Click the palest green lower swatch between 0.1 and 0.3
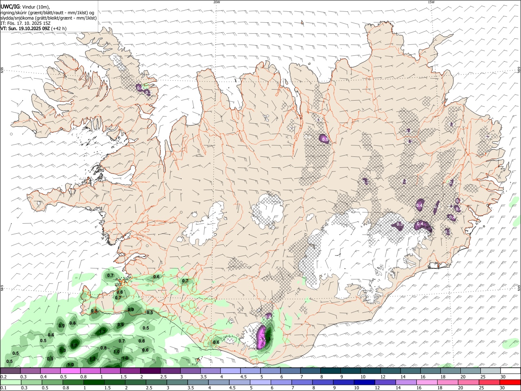This screenshot has width=521, height=391. pos(11,382)
